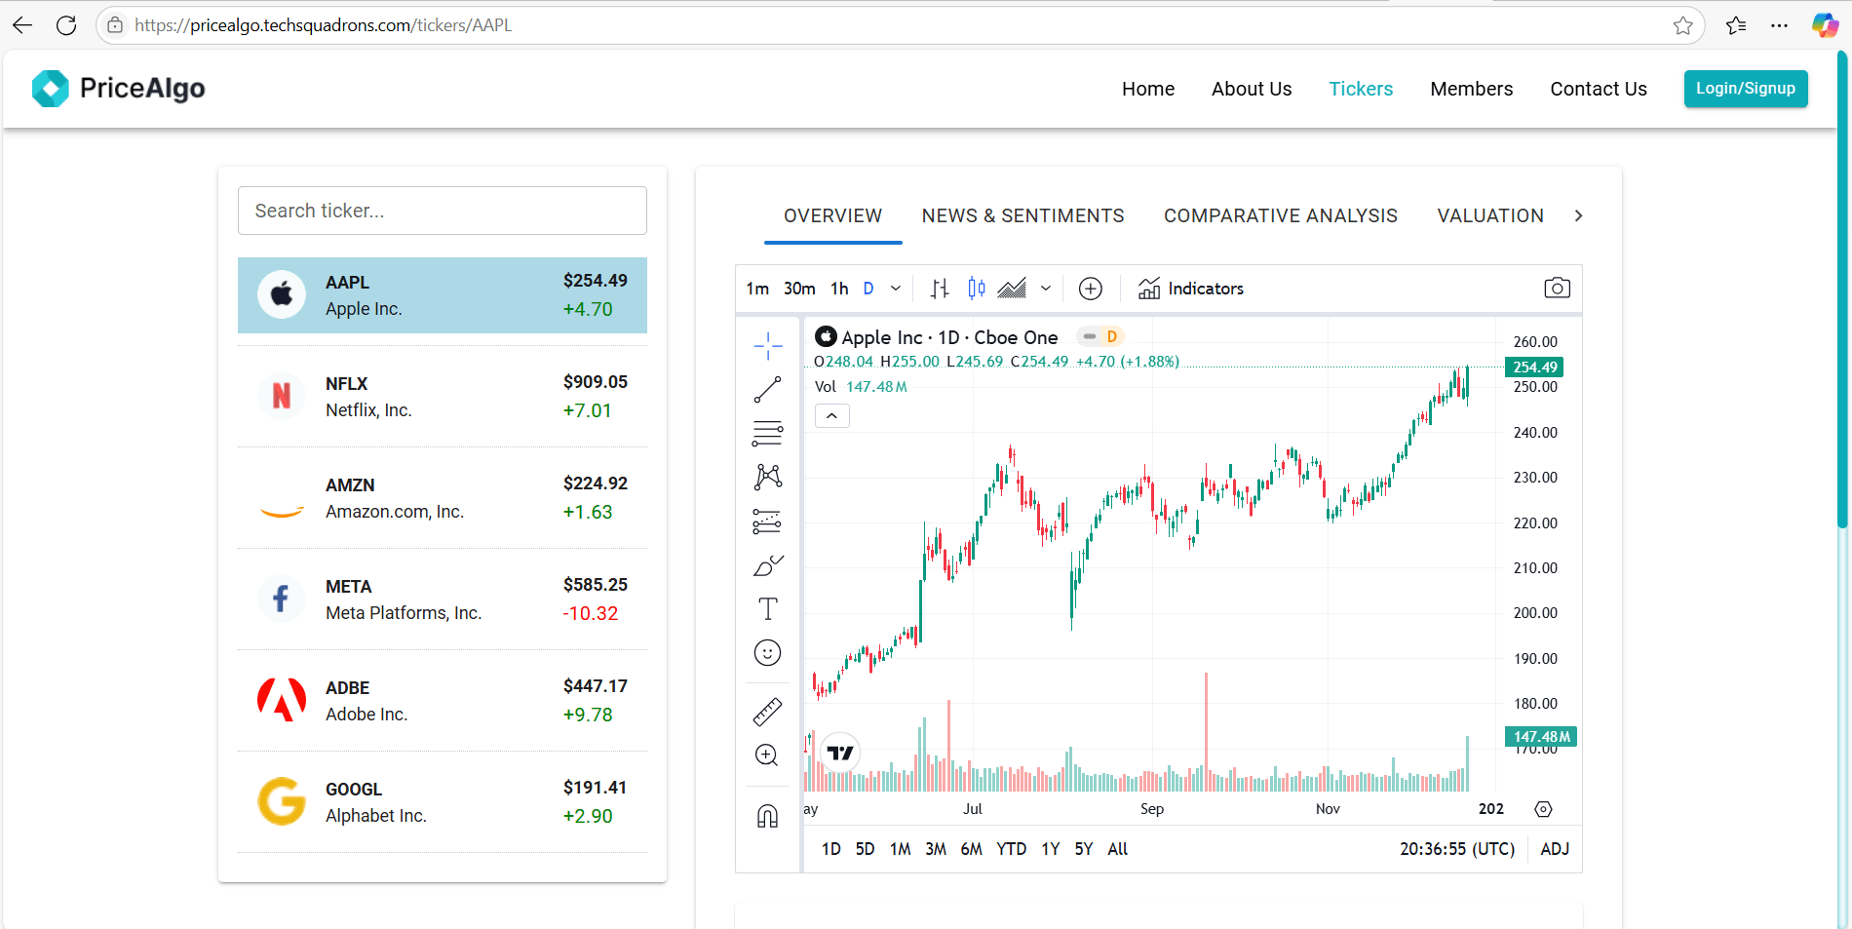Open the Fibonacci retracement tool
The width and height of the screenshot is (1852, 929).
coord(767,433)
